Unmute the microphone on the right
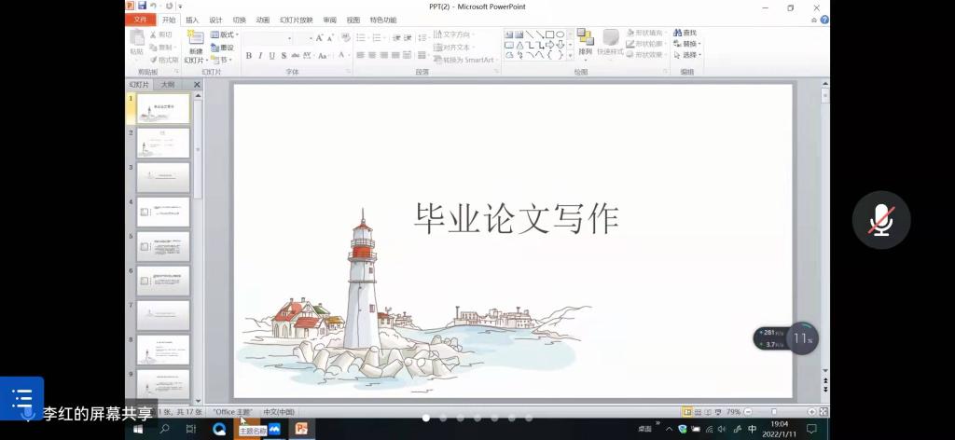955x440 pixels. 880,220
